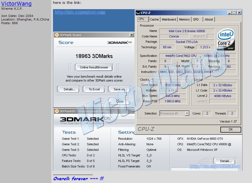Click the Intel Core 2 Extreme logo
Image resolution: width=252 pixels, height=183 pixels.
point(226,39)
